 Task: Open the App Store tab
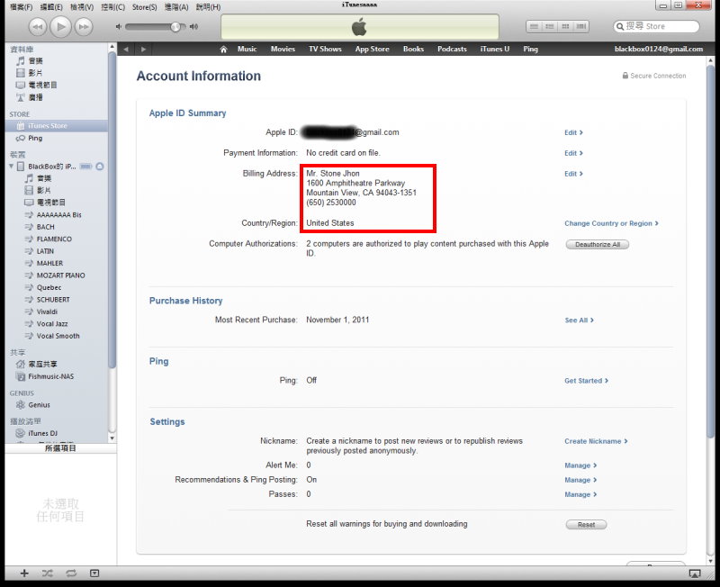tap(372, 49)
